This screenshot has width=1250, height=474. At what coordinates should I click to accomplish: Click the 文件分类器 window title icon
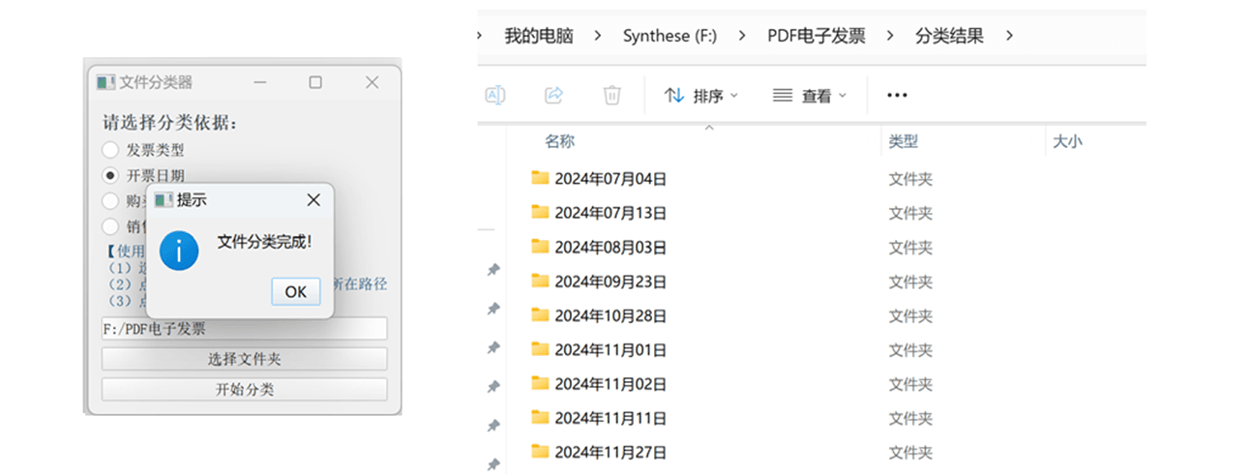[x=105, y=83]
